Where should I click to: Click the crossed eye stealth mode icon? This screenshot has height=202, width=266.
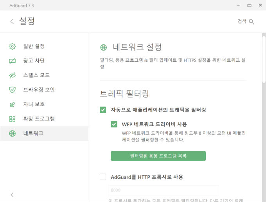point(12,75)
